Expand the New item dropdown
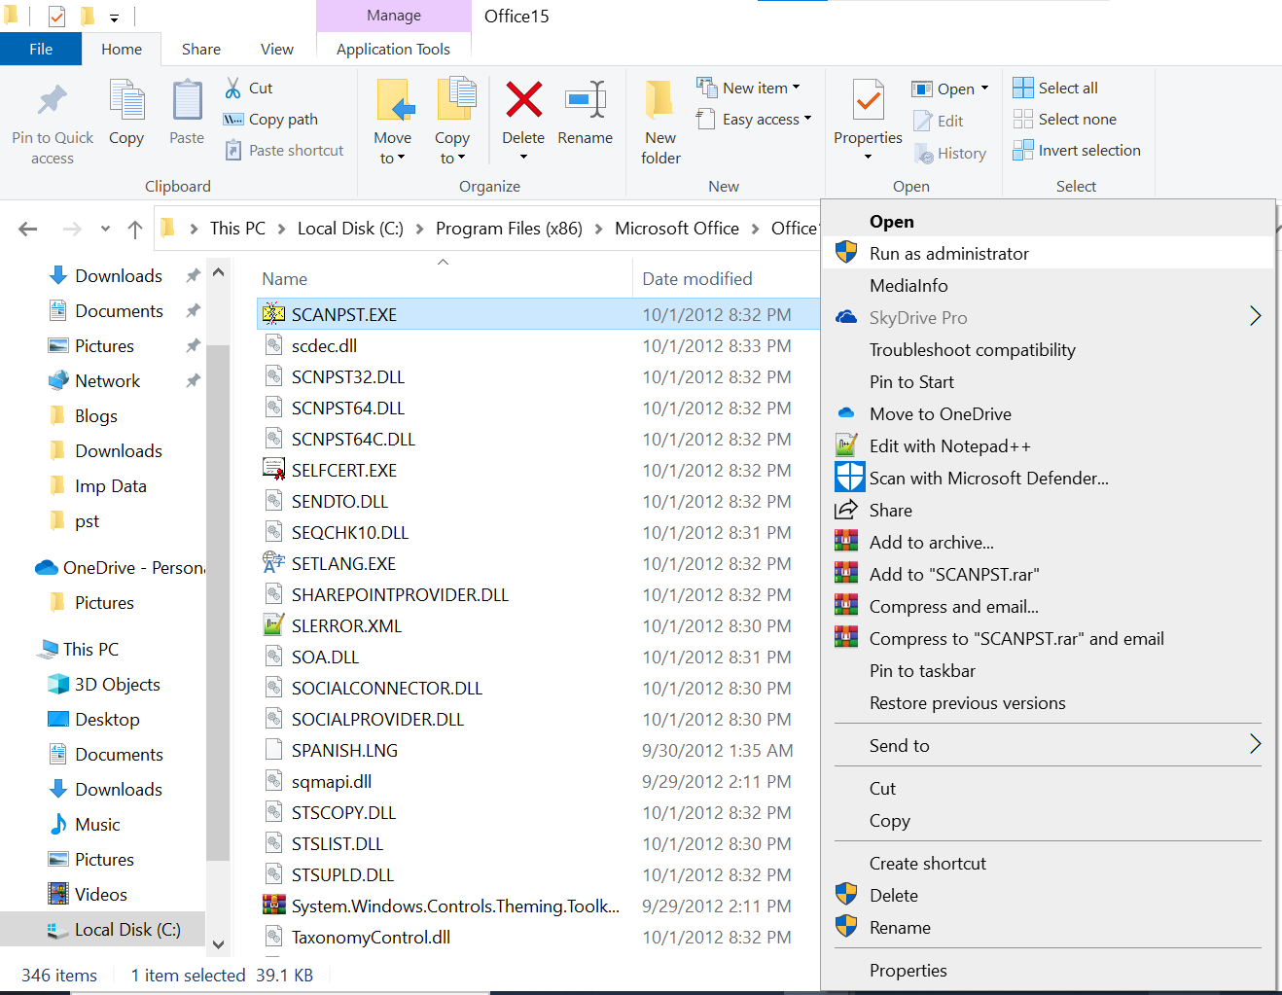1282x995 pixels. pyautogui.click(x=796, y=88)
